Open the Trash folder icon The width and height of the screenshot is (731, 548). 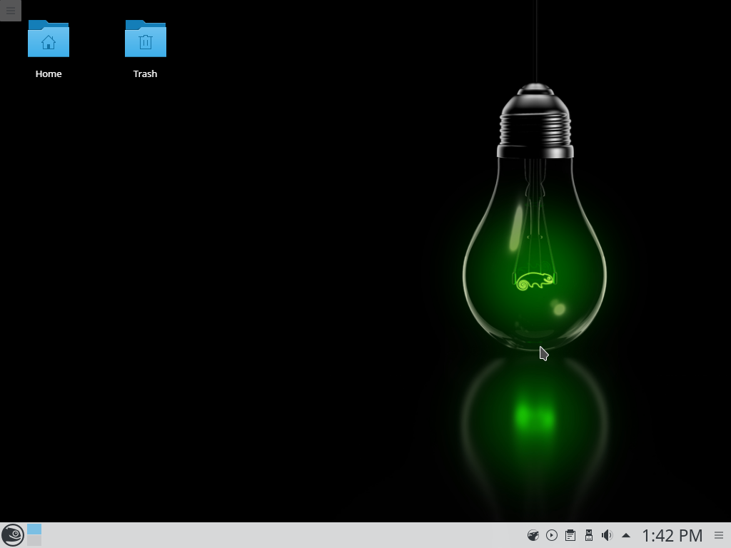tap(145, 39)
